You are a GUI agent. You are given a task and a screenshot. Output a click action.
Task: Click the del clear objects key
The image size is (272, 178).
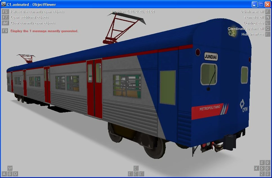[5, 23]
